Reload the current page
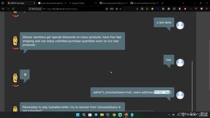This screenshot has width=210, height=118. point(13,9)
